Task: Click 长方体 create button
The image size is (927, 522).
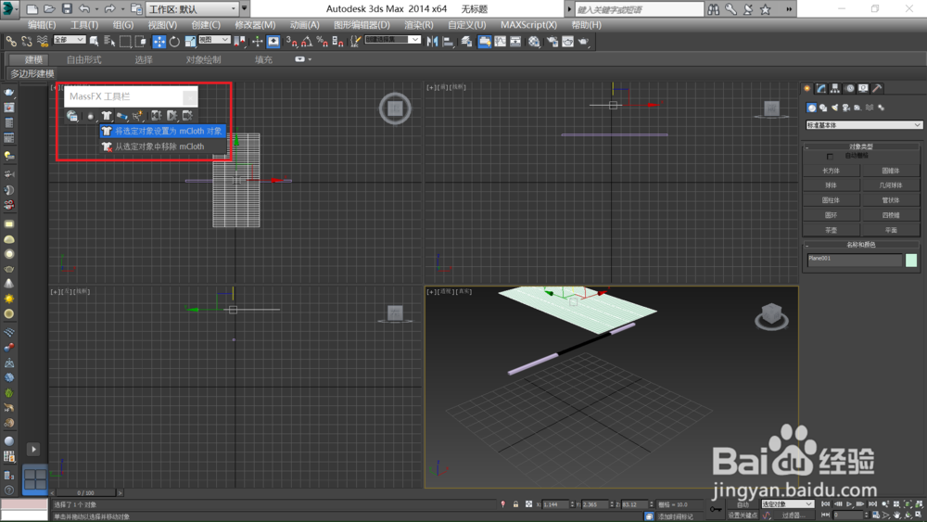Action: [832, 171]
